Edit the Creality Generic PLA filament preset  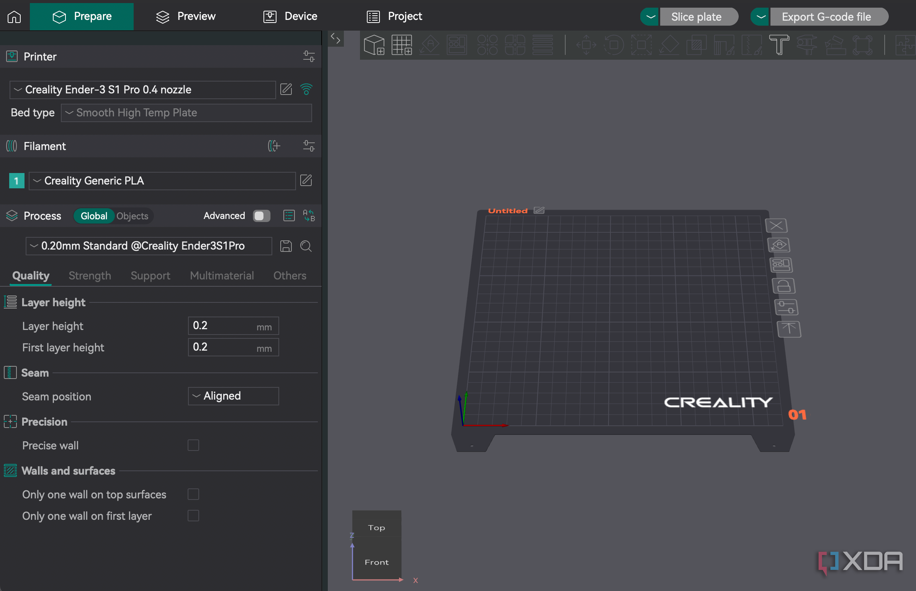[x=306, y=180]
